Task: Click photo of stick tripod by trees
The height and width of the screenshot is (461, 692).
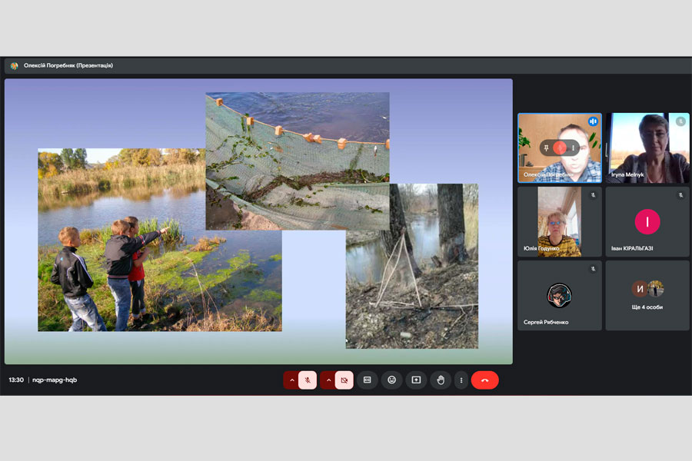Action: [412, 266]
